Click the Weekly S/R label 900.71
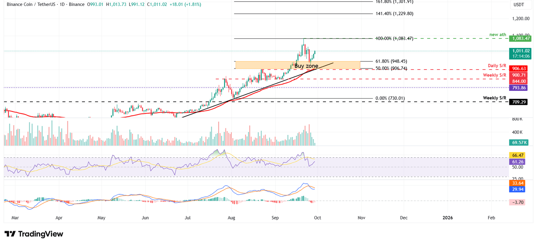The image size is (537, 245). coord(518,75)
